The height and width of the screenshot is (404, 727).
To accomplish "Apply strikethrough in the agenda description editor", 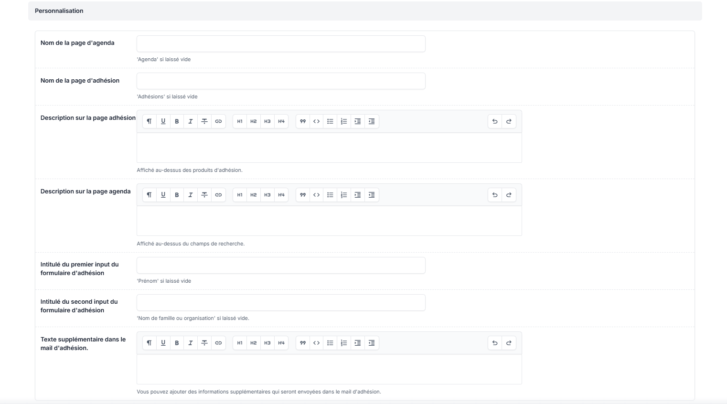I will (204, 195).
